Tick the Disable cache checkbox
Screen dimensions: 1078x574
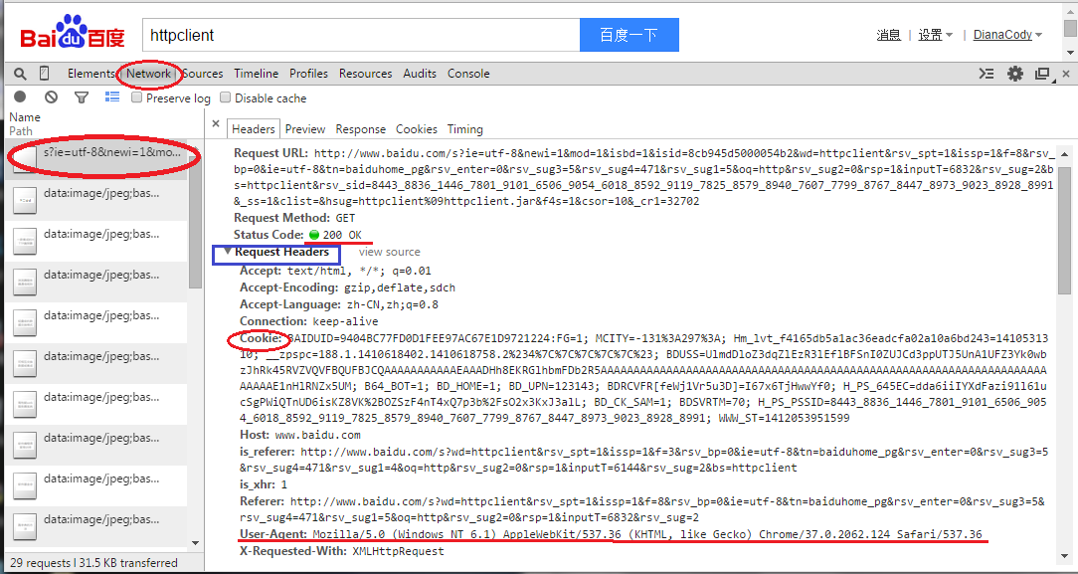(x=225, y=97)
